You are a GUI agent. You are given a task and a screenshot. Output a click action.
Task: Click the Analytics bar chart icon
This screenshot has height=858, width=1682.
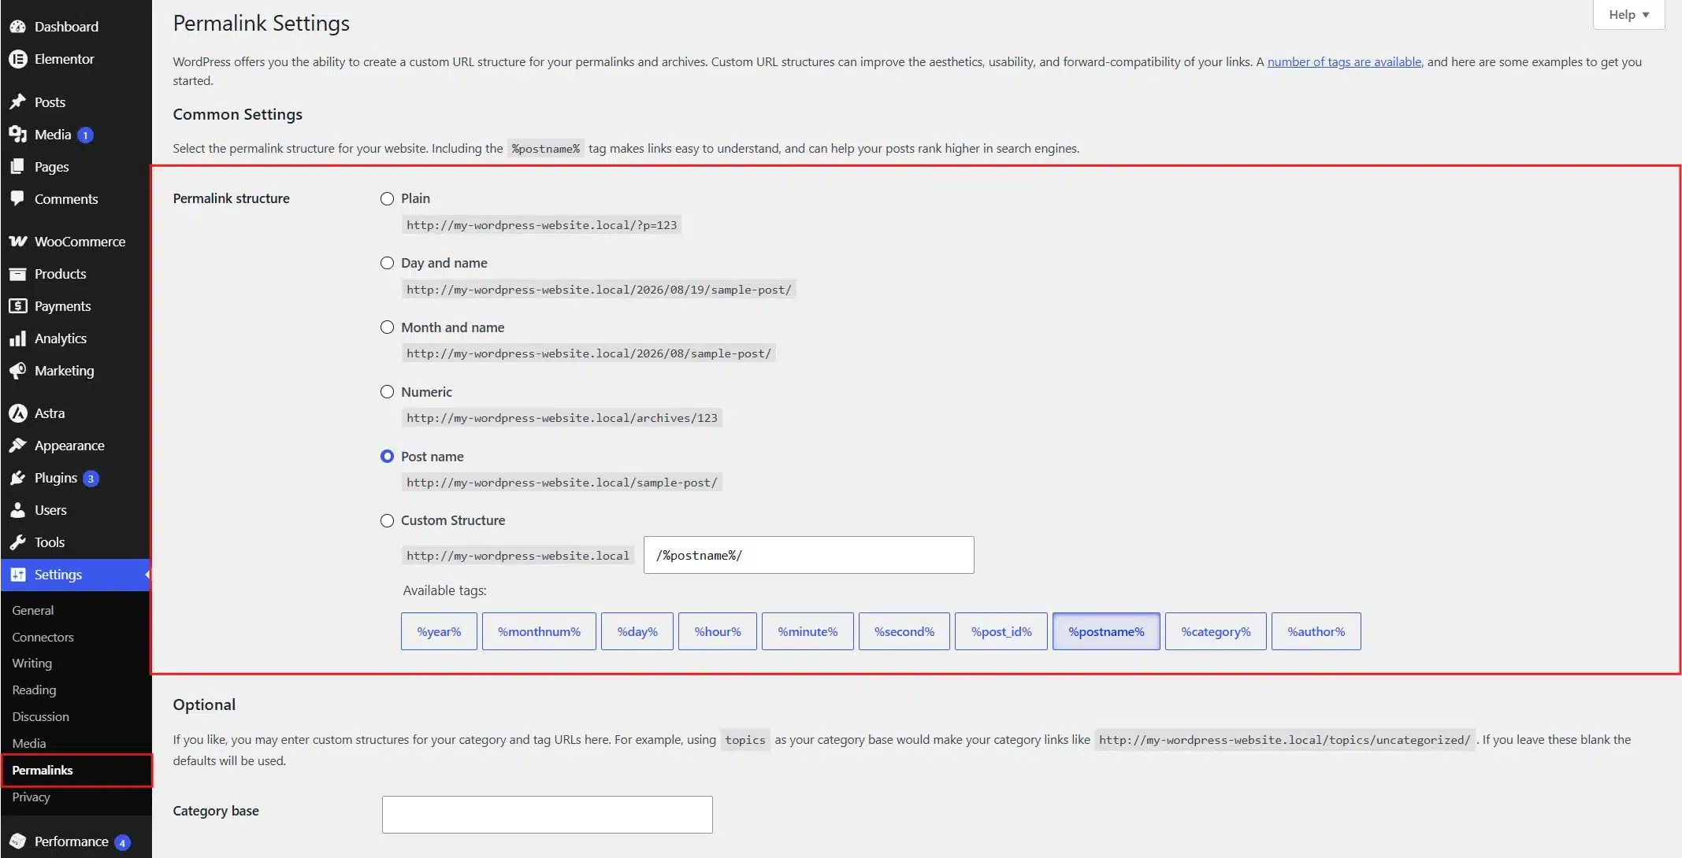[17, 338]
